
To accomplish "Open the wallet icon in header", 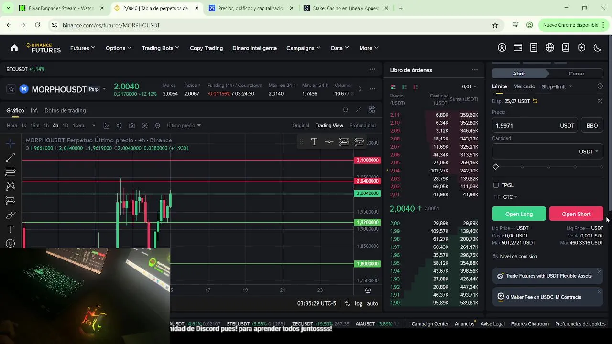I will (518, 48).
